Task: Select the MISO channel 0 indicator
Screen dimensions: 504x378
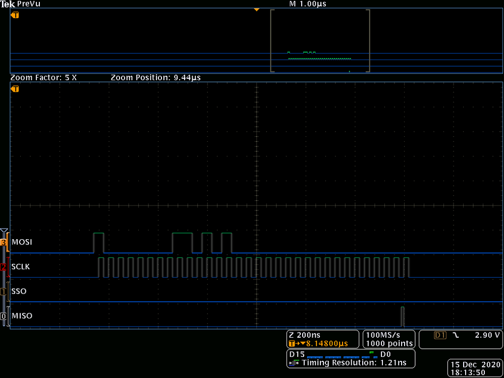Action: point(4,316)
